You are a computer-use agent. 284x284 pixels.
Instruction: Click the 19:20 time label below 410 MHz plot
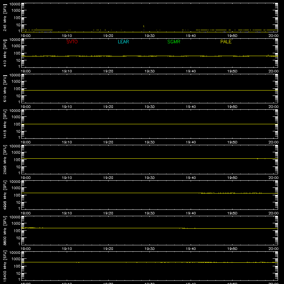108,71
